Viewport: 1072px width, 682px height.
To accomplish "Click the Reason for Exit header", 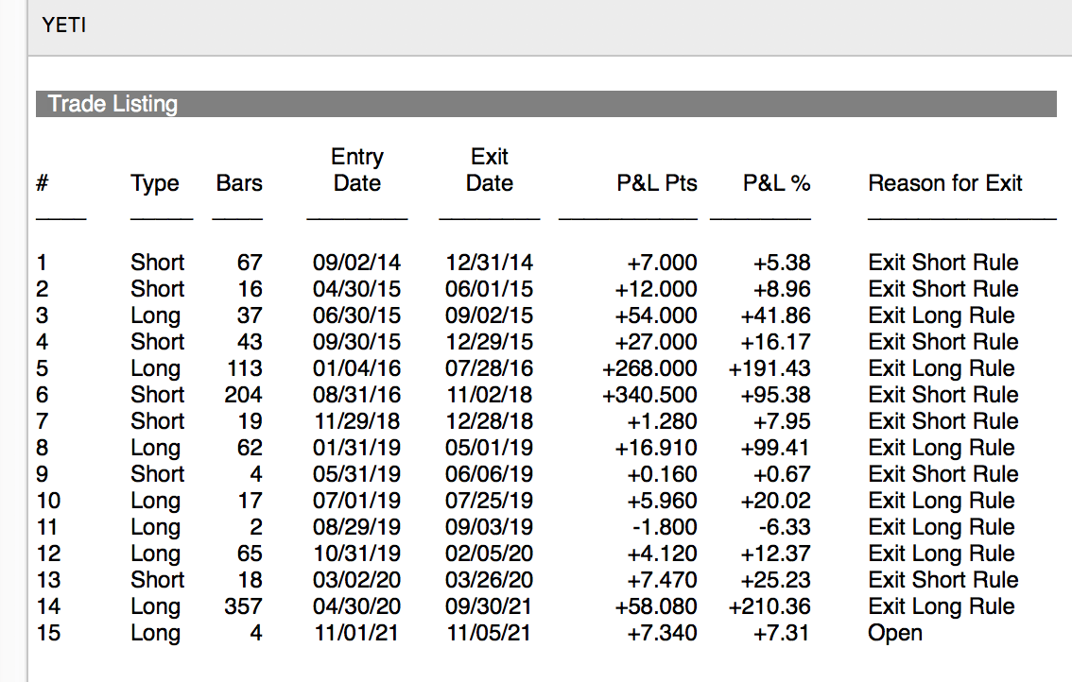I will click(x=945, y=183).
